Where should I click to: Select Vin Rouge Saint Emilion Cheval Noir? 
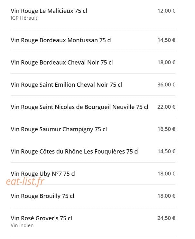[x=66, y=85]
